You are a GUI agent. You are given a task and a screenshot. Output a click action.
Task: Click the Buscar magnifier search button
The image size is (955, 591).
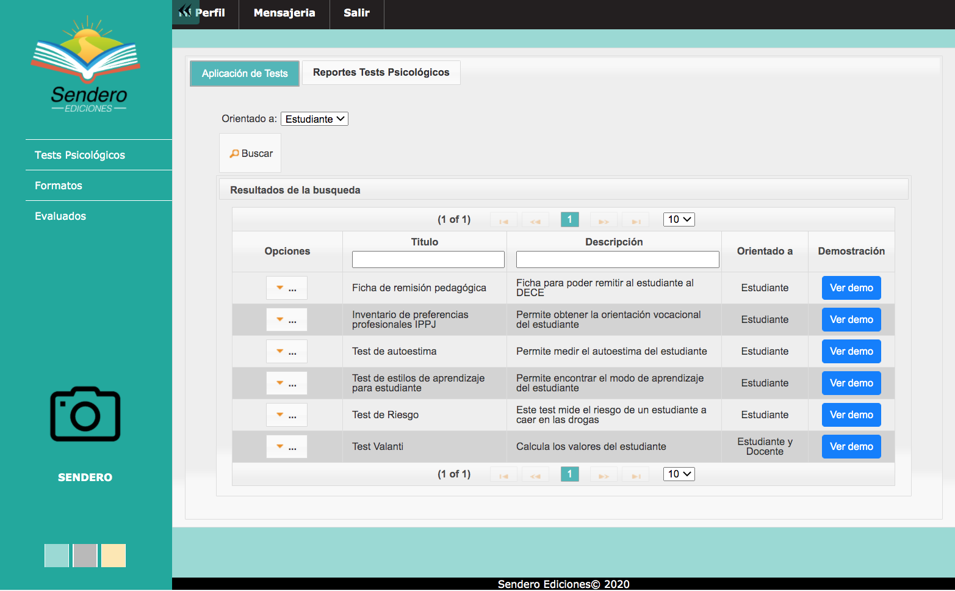(x=251, y=153)
